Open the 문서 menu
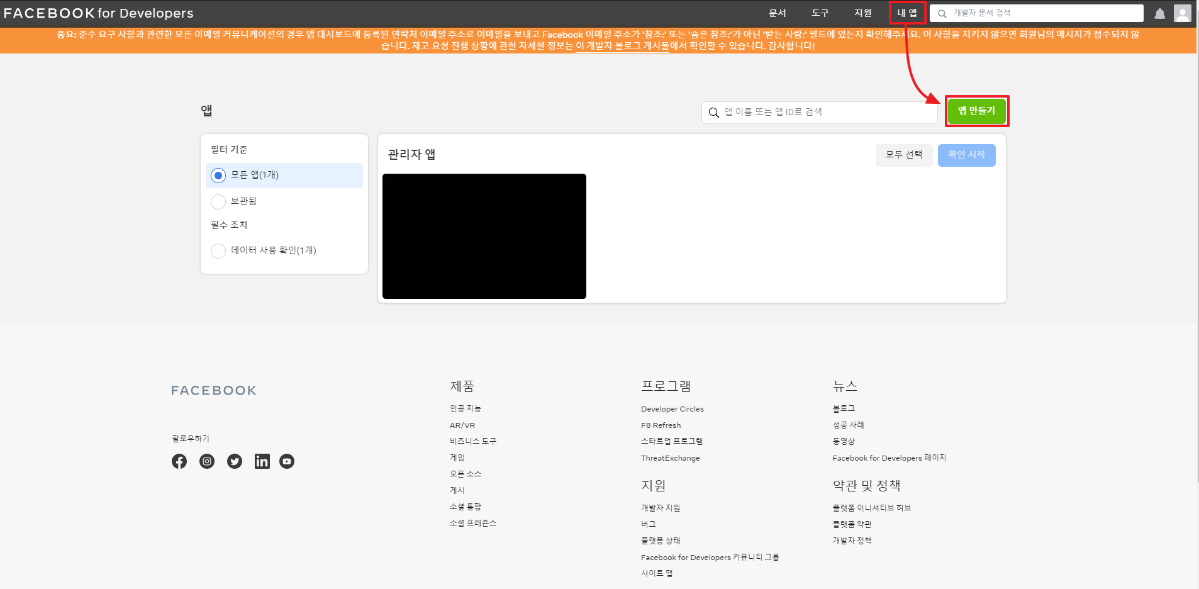The width and height of the screenshot is (1199, 589). [x=778, y=13]
